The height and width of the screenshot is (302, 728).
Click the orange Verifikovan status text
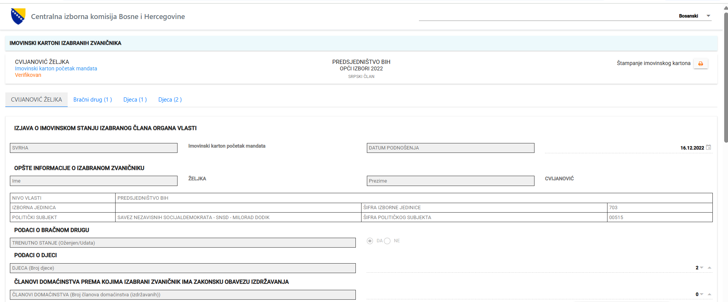(28, 75)
